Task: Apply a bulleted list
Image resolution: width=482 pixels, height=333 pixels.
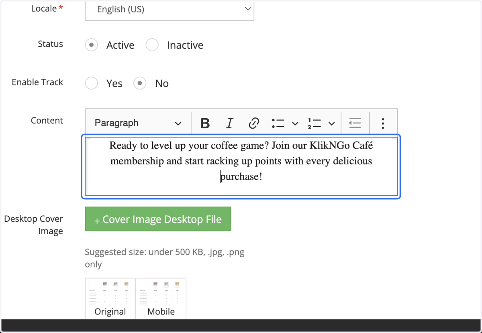Action: [278, 123]
